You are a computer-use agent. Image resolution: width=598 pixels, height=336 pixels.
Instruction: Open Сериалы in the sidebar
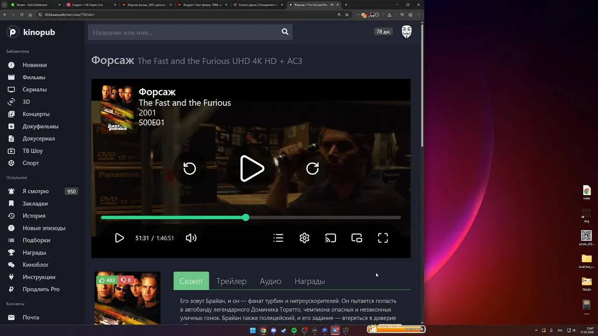tap(35, 89)
